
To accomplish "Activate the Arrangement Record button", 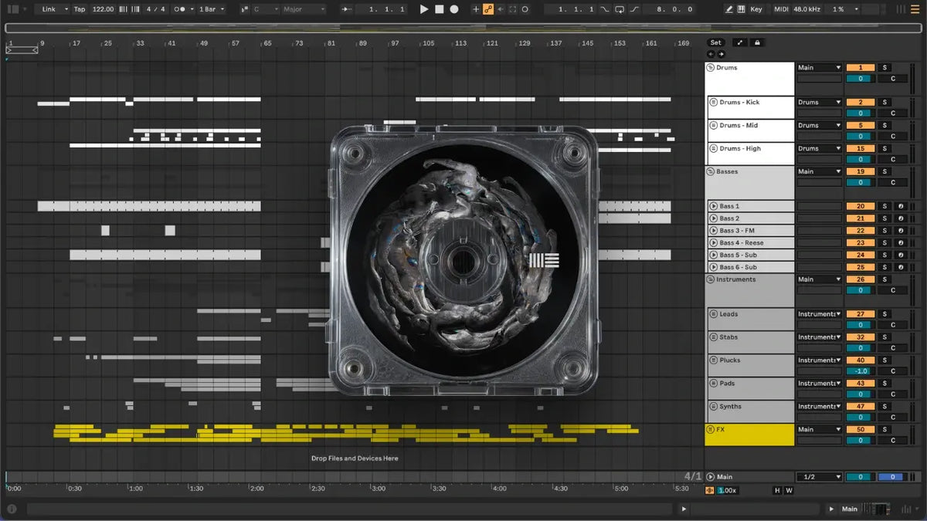I will click(x=454, y=9).
